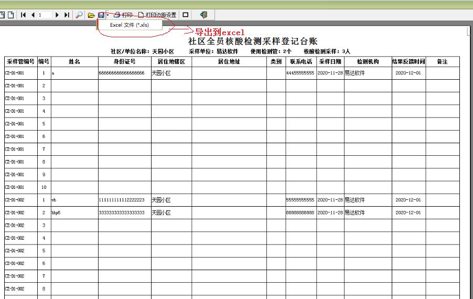The height and width of the screenshot is (299, 473).
Task: Click the blank page icon in toolbar
Action: 11,15
